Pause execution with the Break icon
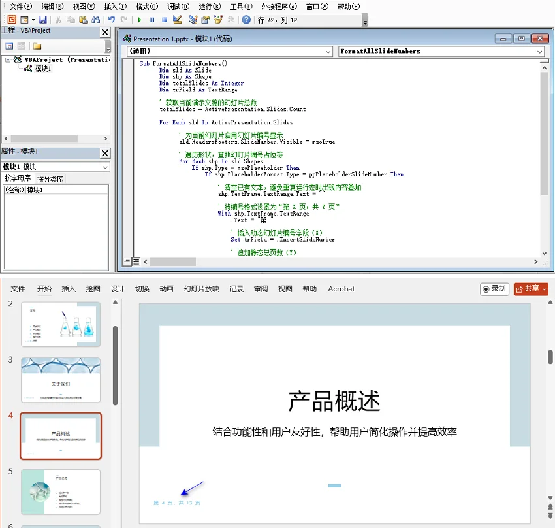Viewport: 555px width, 528px height. (152, 20)
